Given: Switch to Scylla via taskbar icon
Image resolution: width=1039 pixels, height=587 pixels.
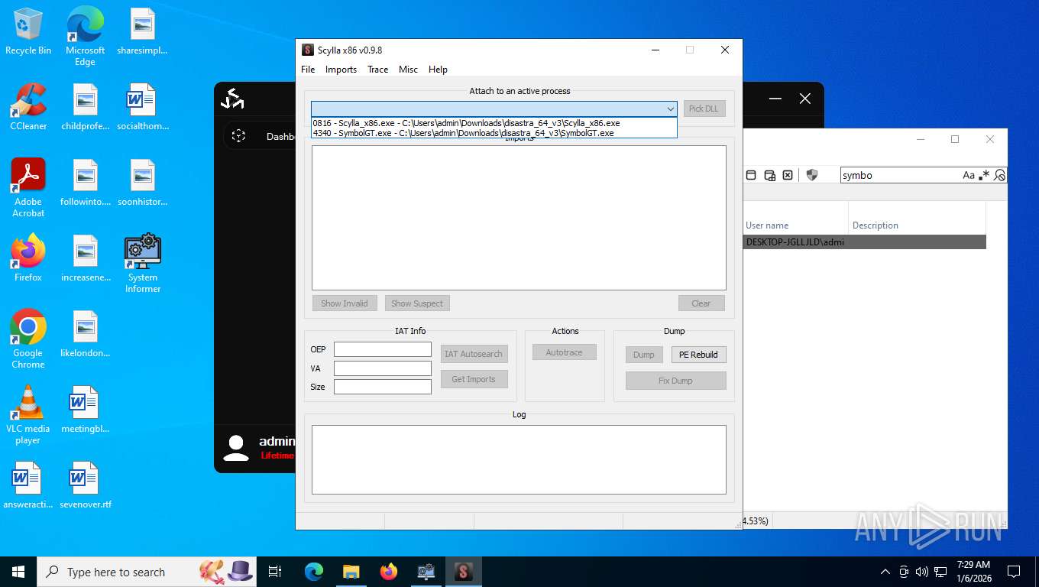Looking at the screenshot, I should (463, 572).
